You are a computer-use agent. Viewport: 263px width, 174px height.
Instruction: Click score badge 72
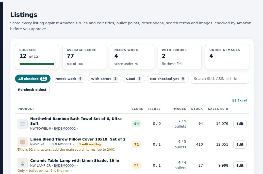(137, 145)
